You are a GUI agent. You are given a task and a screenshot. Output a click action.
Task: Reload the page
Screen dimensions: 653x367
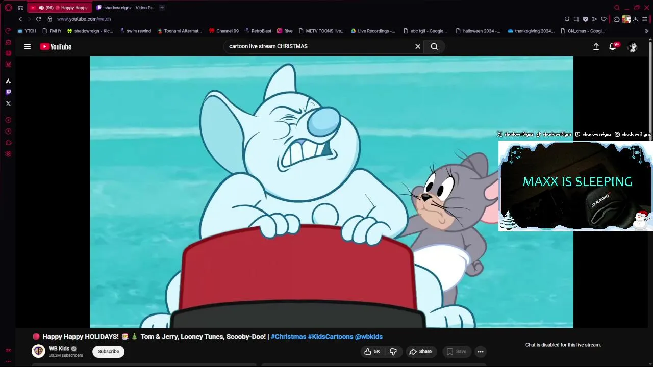[x=38, y=19]
